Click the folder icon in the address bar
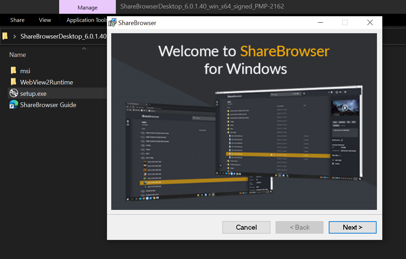 [5, 36]
